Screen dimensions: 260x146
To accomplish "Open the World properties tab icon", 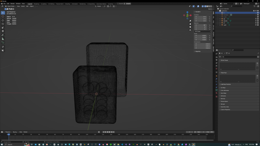I will (216, 68).
